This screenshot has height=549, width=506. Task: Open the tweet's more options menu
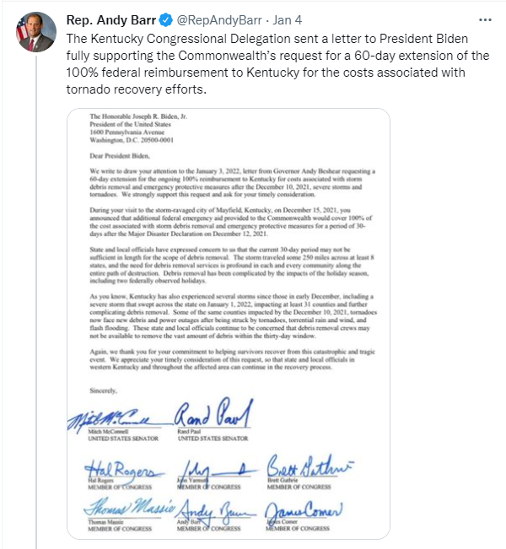pyautogui.click(x=484, y=19)
